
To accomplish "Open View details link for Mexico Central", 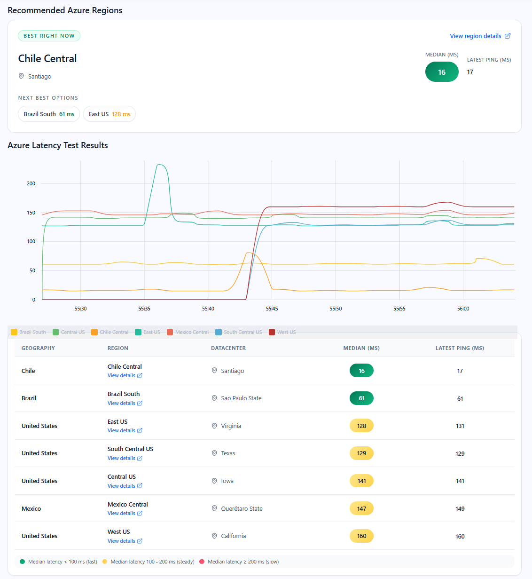I will [x=121, y=514].
